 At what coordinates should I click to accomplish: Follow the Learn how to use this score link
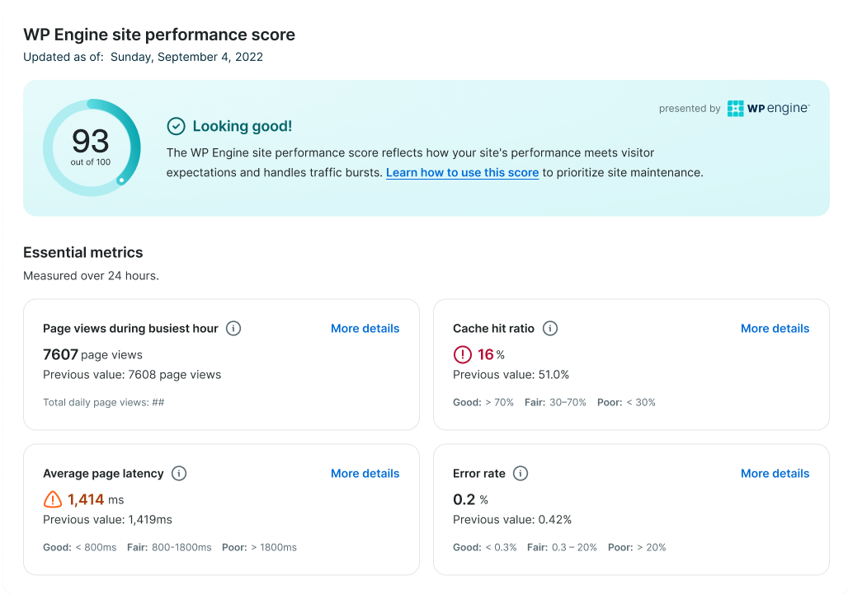pyautogui.click(x=462, y=173)
